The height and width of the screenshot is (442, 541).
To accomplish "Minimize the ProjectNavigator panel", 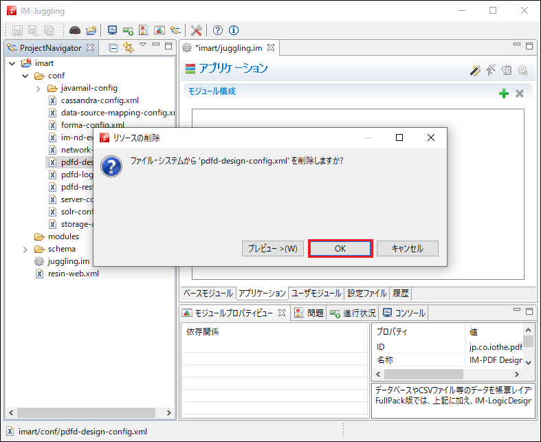I will tap(156, 44).
